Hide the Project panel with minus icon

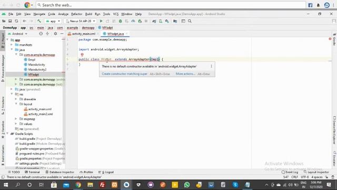[x=62, y=34]
